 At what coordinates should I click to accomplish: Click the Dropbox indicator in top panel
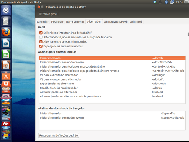(155, 2)
